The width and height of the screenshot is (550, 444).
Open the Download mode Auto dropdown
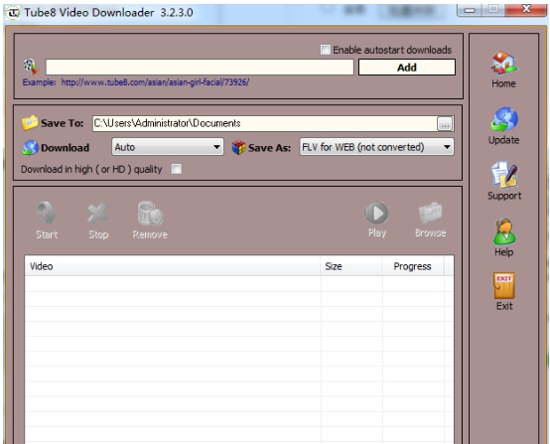tap(168, 147)
